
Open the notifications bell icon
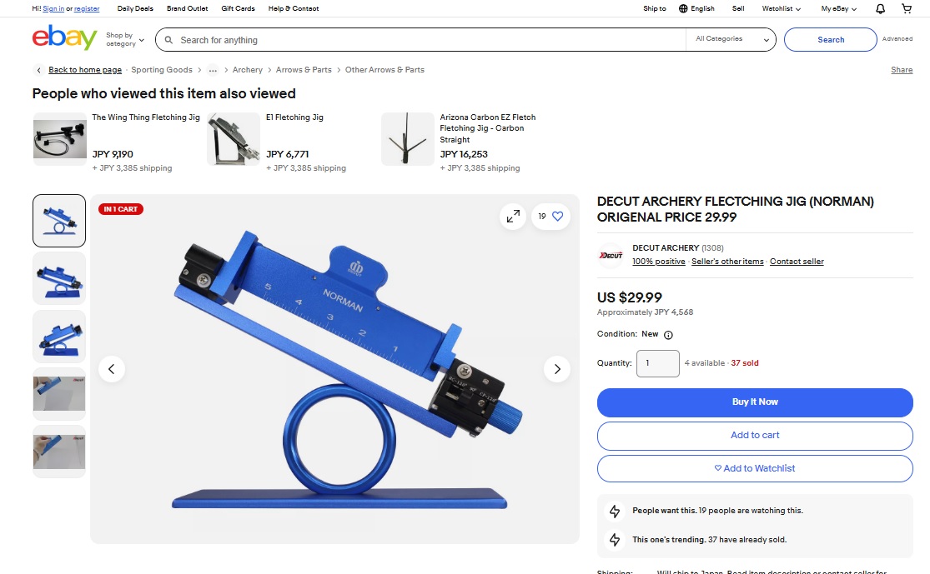pyautogui.click(x=880, y=8)
